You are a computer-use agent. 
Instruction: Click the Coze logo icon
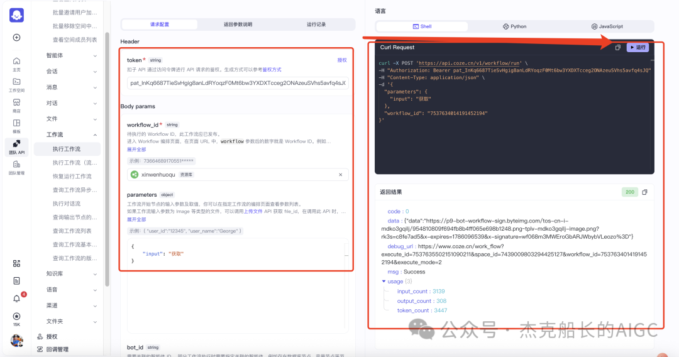(16, 15)
